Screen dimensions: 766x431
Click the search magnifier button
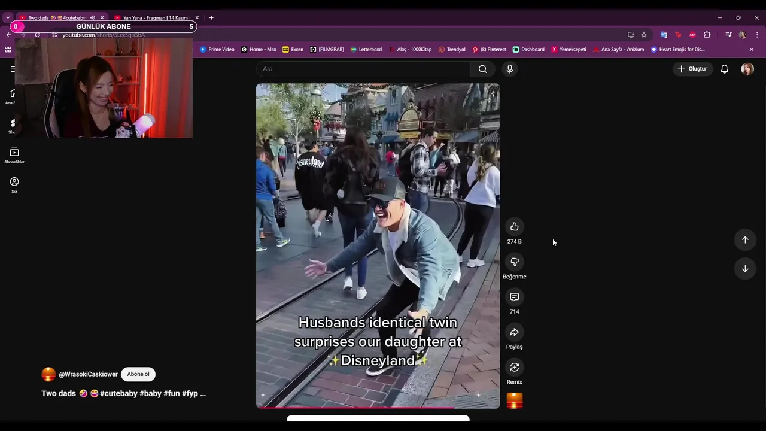pos(482,69)
